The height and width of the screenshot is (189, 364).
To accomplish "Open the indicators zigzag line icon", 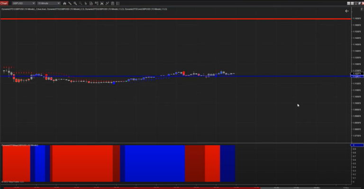I will point(107,3).
